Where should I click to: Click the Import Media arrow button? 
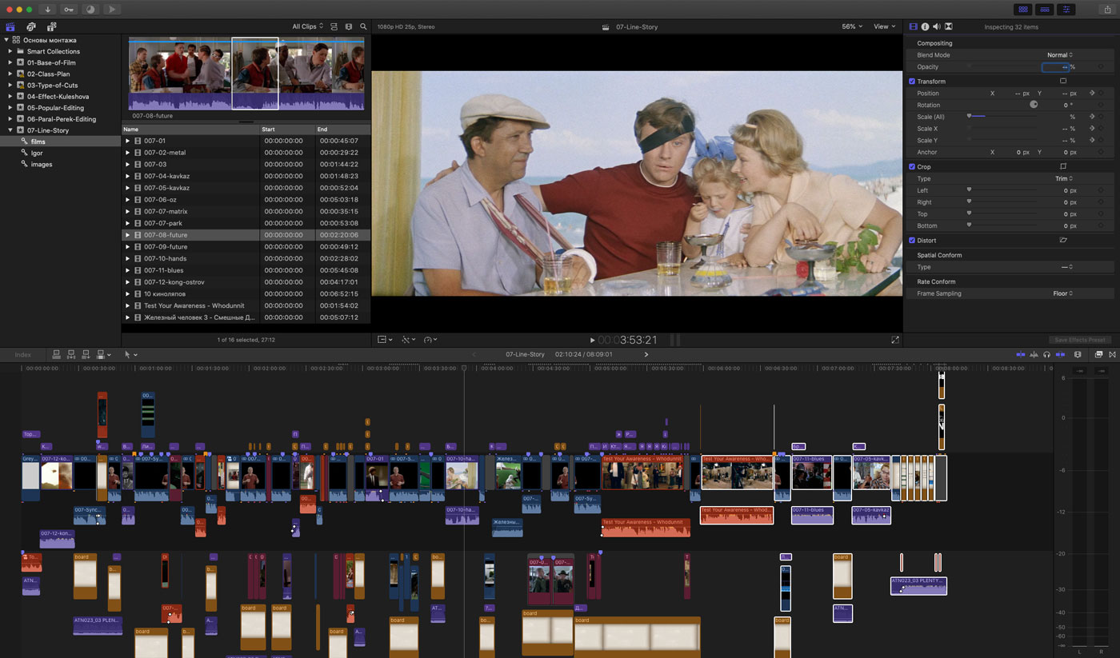(x=48, y=9)
